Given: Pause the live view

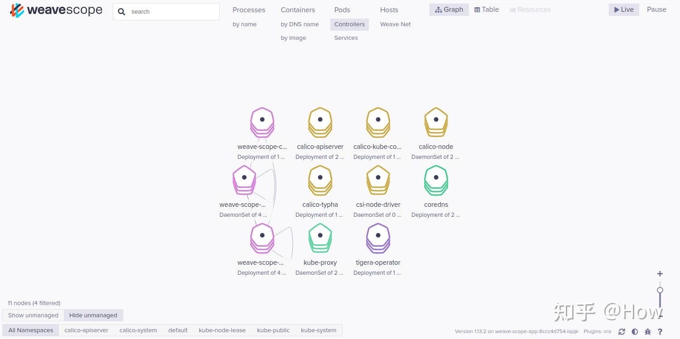Looking at the screenshot, I should [x=656, y=10].
